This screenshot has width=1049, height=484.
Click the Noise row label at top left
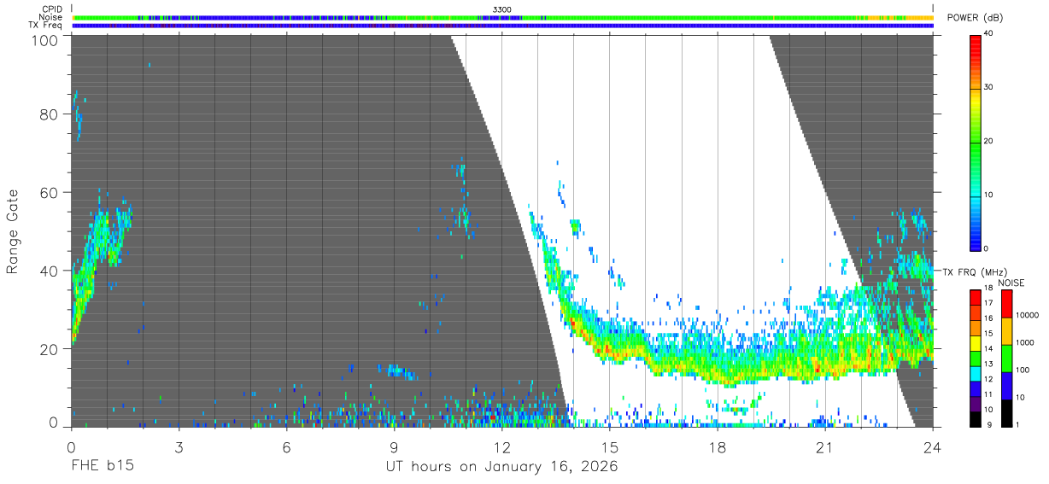(x=50, y=17)
